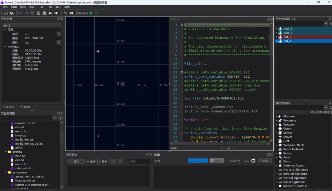This screenshot has height=191, width=332.
Task: Collapse the 初始状态 section
Action: [x=5, y=47]
